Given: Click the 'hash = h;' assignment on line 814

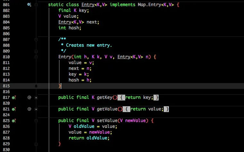Looking at the screenshot, I should point(80,80).
